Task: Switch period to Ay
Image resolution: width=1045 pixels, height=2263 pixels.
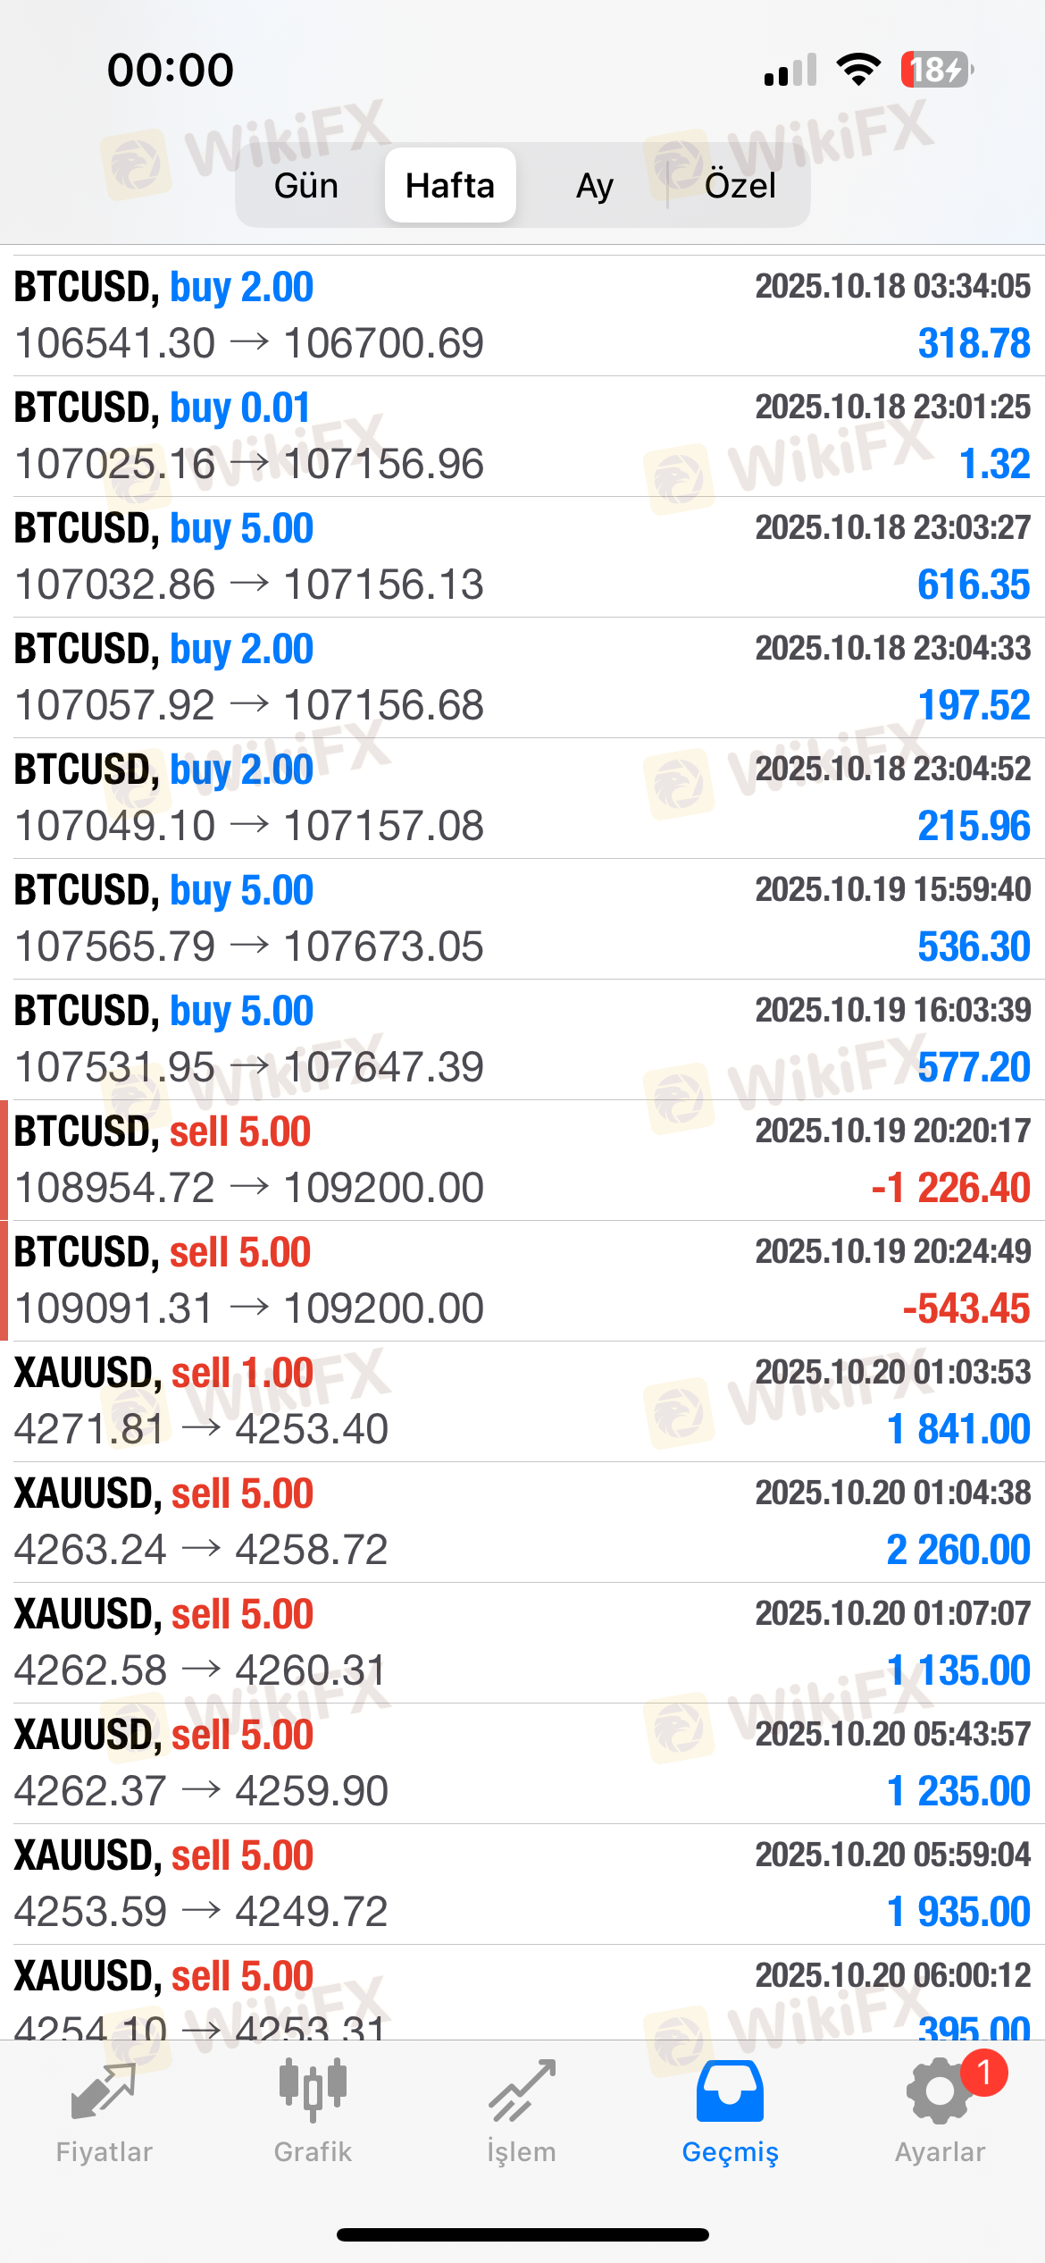Action: click(x=595, y=186)
